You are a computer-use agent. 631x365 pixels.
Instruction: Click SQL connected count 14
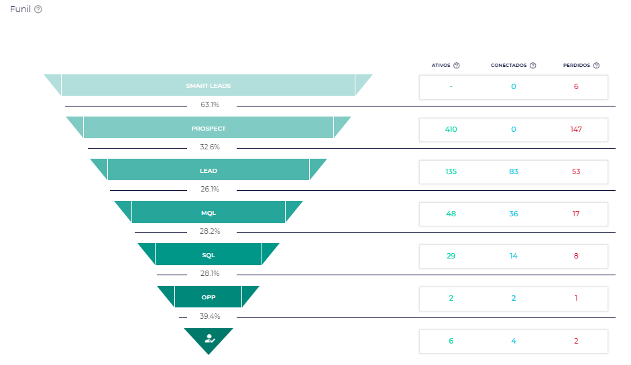(514, 256)
